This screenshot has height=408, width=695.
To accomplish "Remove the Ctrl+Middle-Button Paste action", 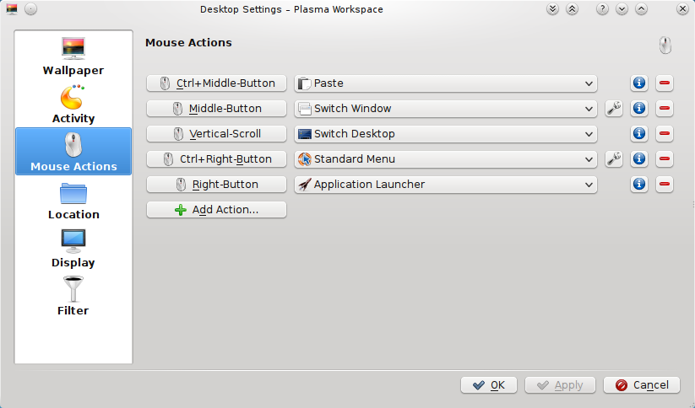I will [x=665, y=83].
